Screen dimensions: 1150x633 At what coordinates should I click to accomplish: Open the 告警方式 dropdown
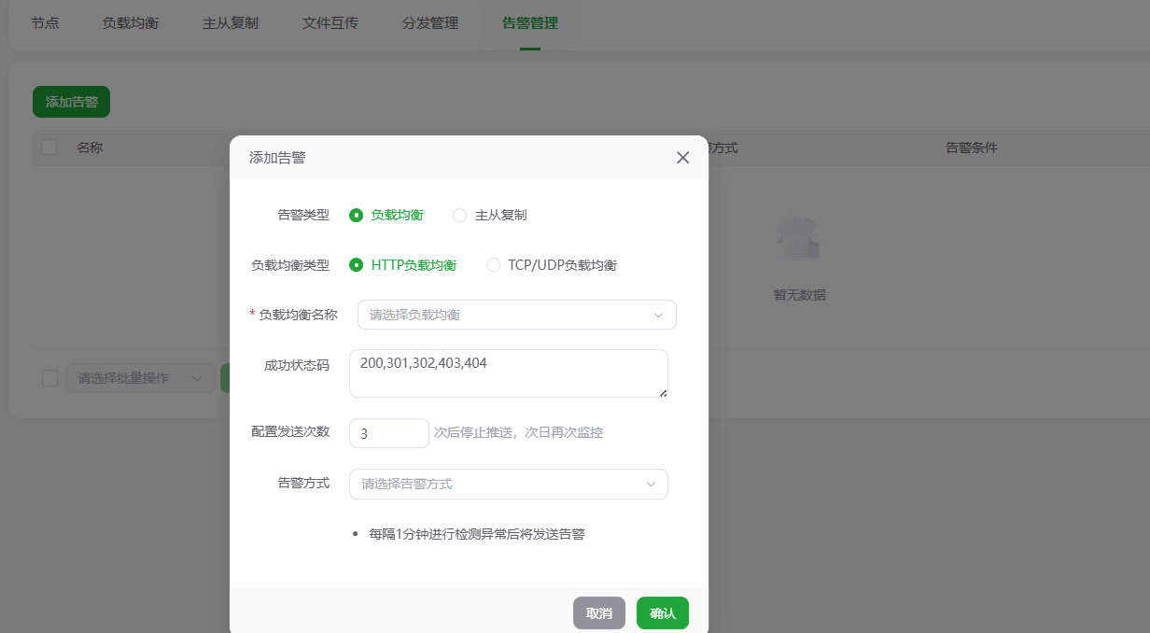[508, 484]
